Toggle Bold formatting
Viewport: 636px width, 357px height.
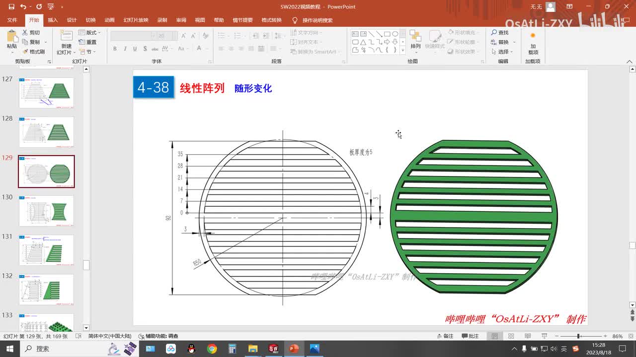pos(115,49)
